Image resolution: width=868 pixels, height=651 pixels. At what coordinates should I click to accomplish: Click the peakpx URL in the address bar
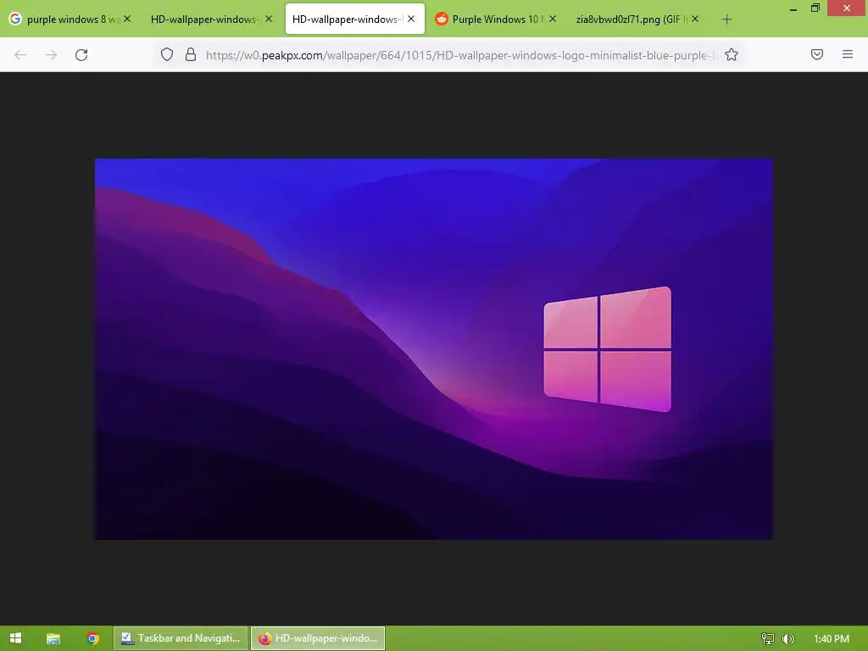tap(459, 55)
